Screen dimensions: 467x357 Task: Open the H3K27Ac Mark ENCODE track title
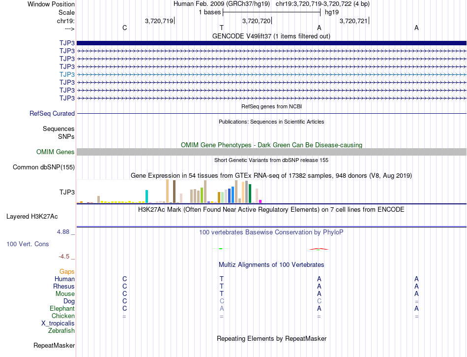[271, 209]
